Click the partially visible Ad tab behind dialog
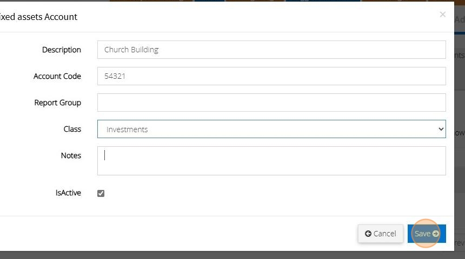 pyautogui.click(x=459, y=20)
